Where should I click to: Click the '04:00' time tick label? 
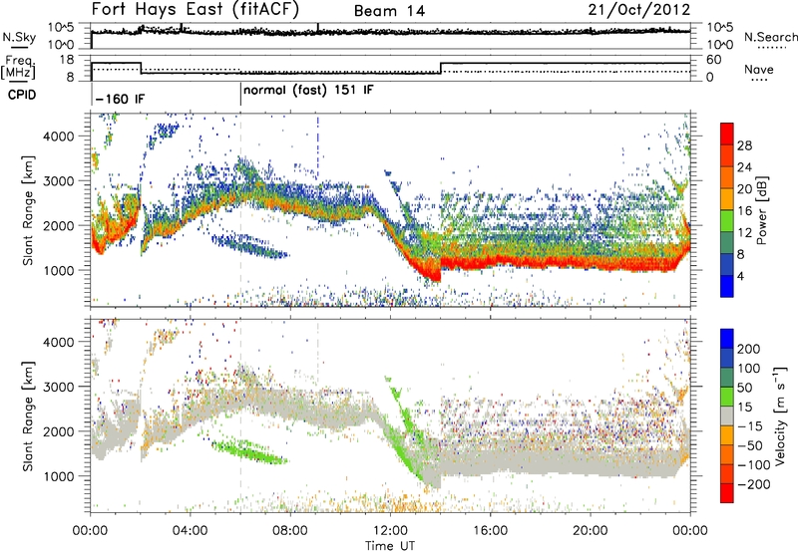click(190, 531)
